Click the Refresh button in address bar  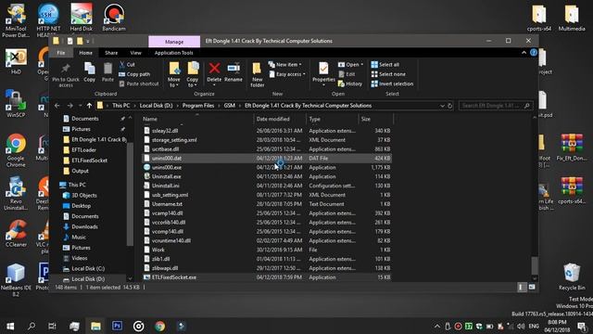tap(449, 106)
